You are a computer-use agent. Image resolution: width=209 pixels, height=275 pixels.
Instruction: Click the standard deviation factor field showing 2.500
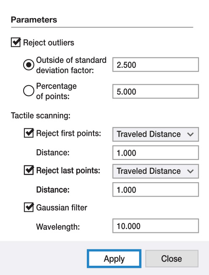point(155,65)
